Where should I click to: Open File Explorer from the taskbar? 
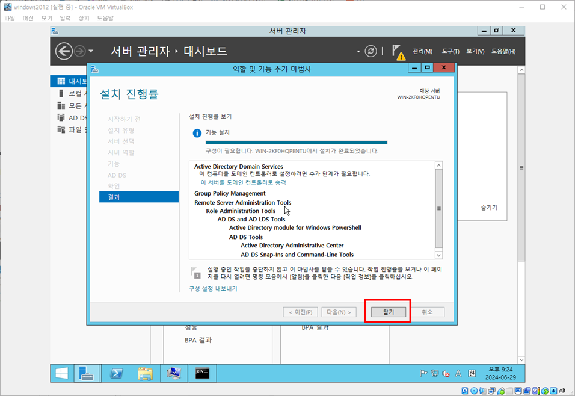pyautogui.click(x=145, y=373)
